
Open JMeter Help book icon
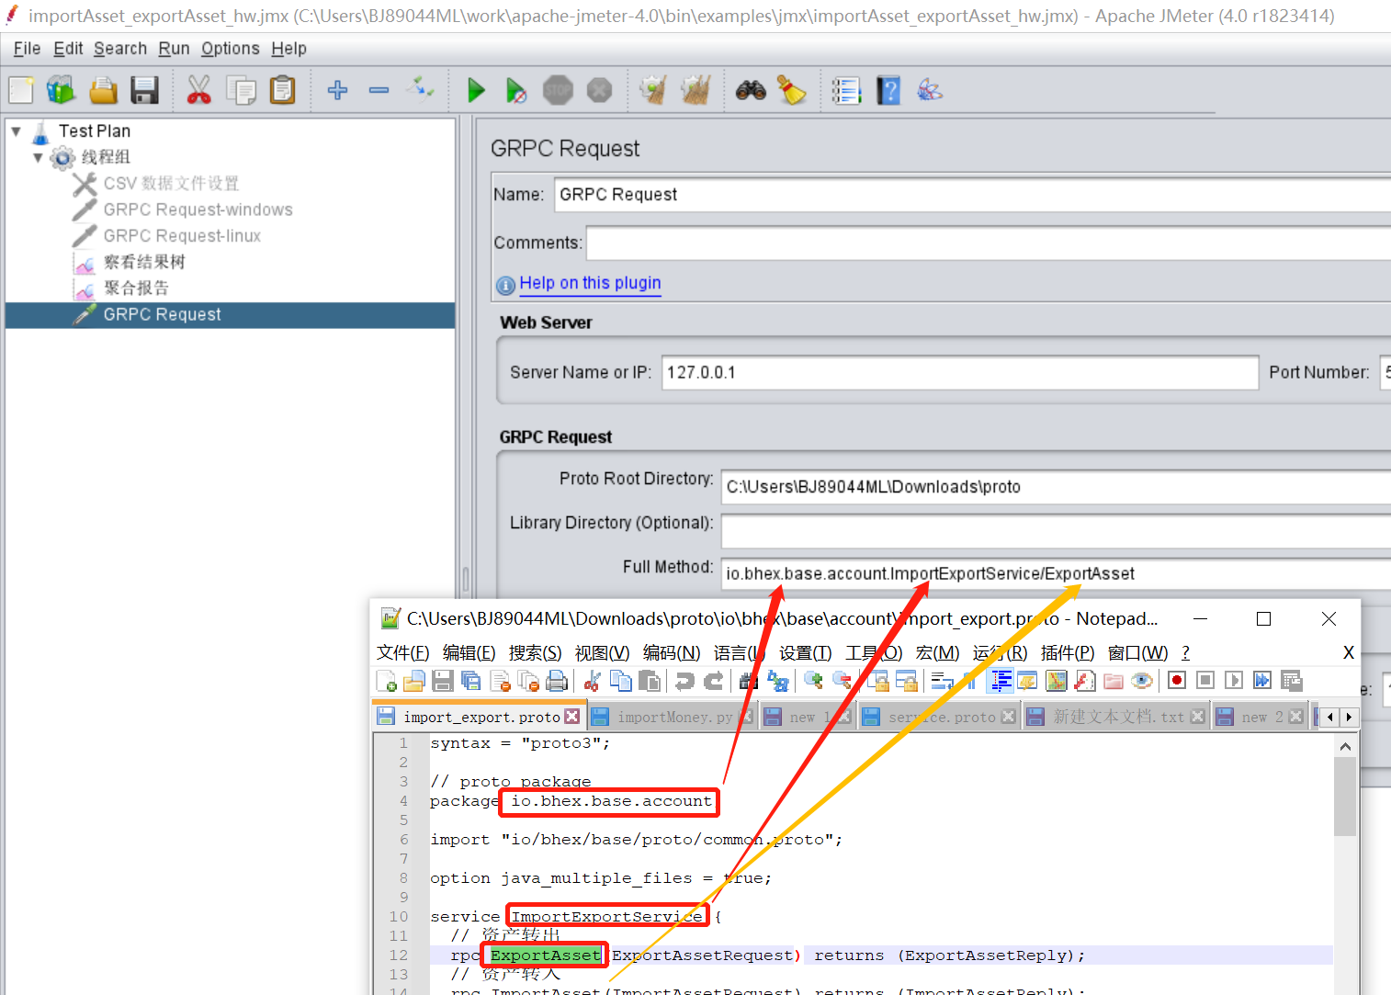coord(888,90)
